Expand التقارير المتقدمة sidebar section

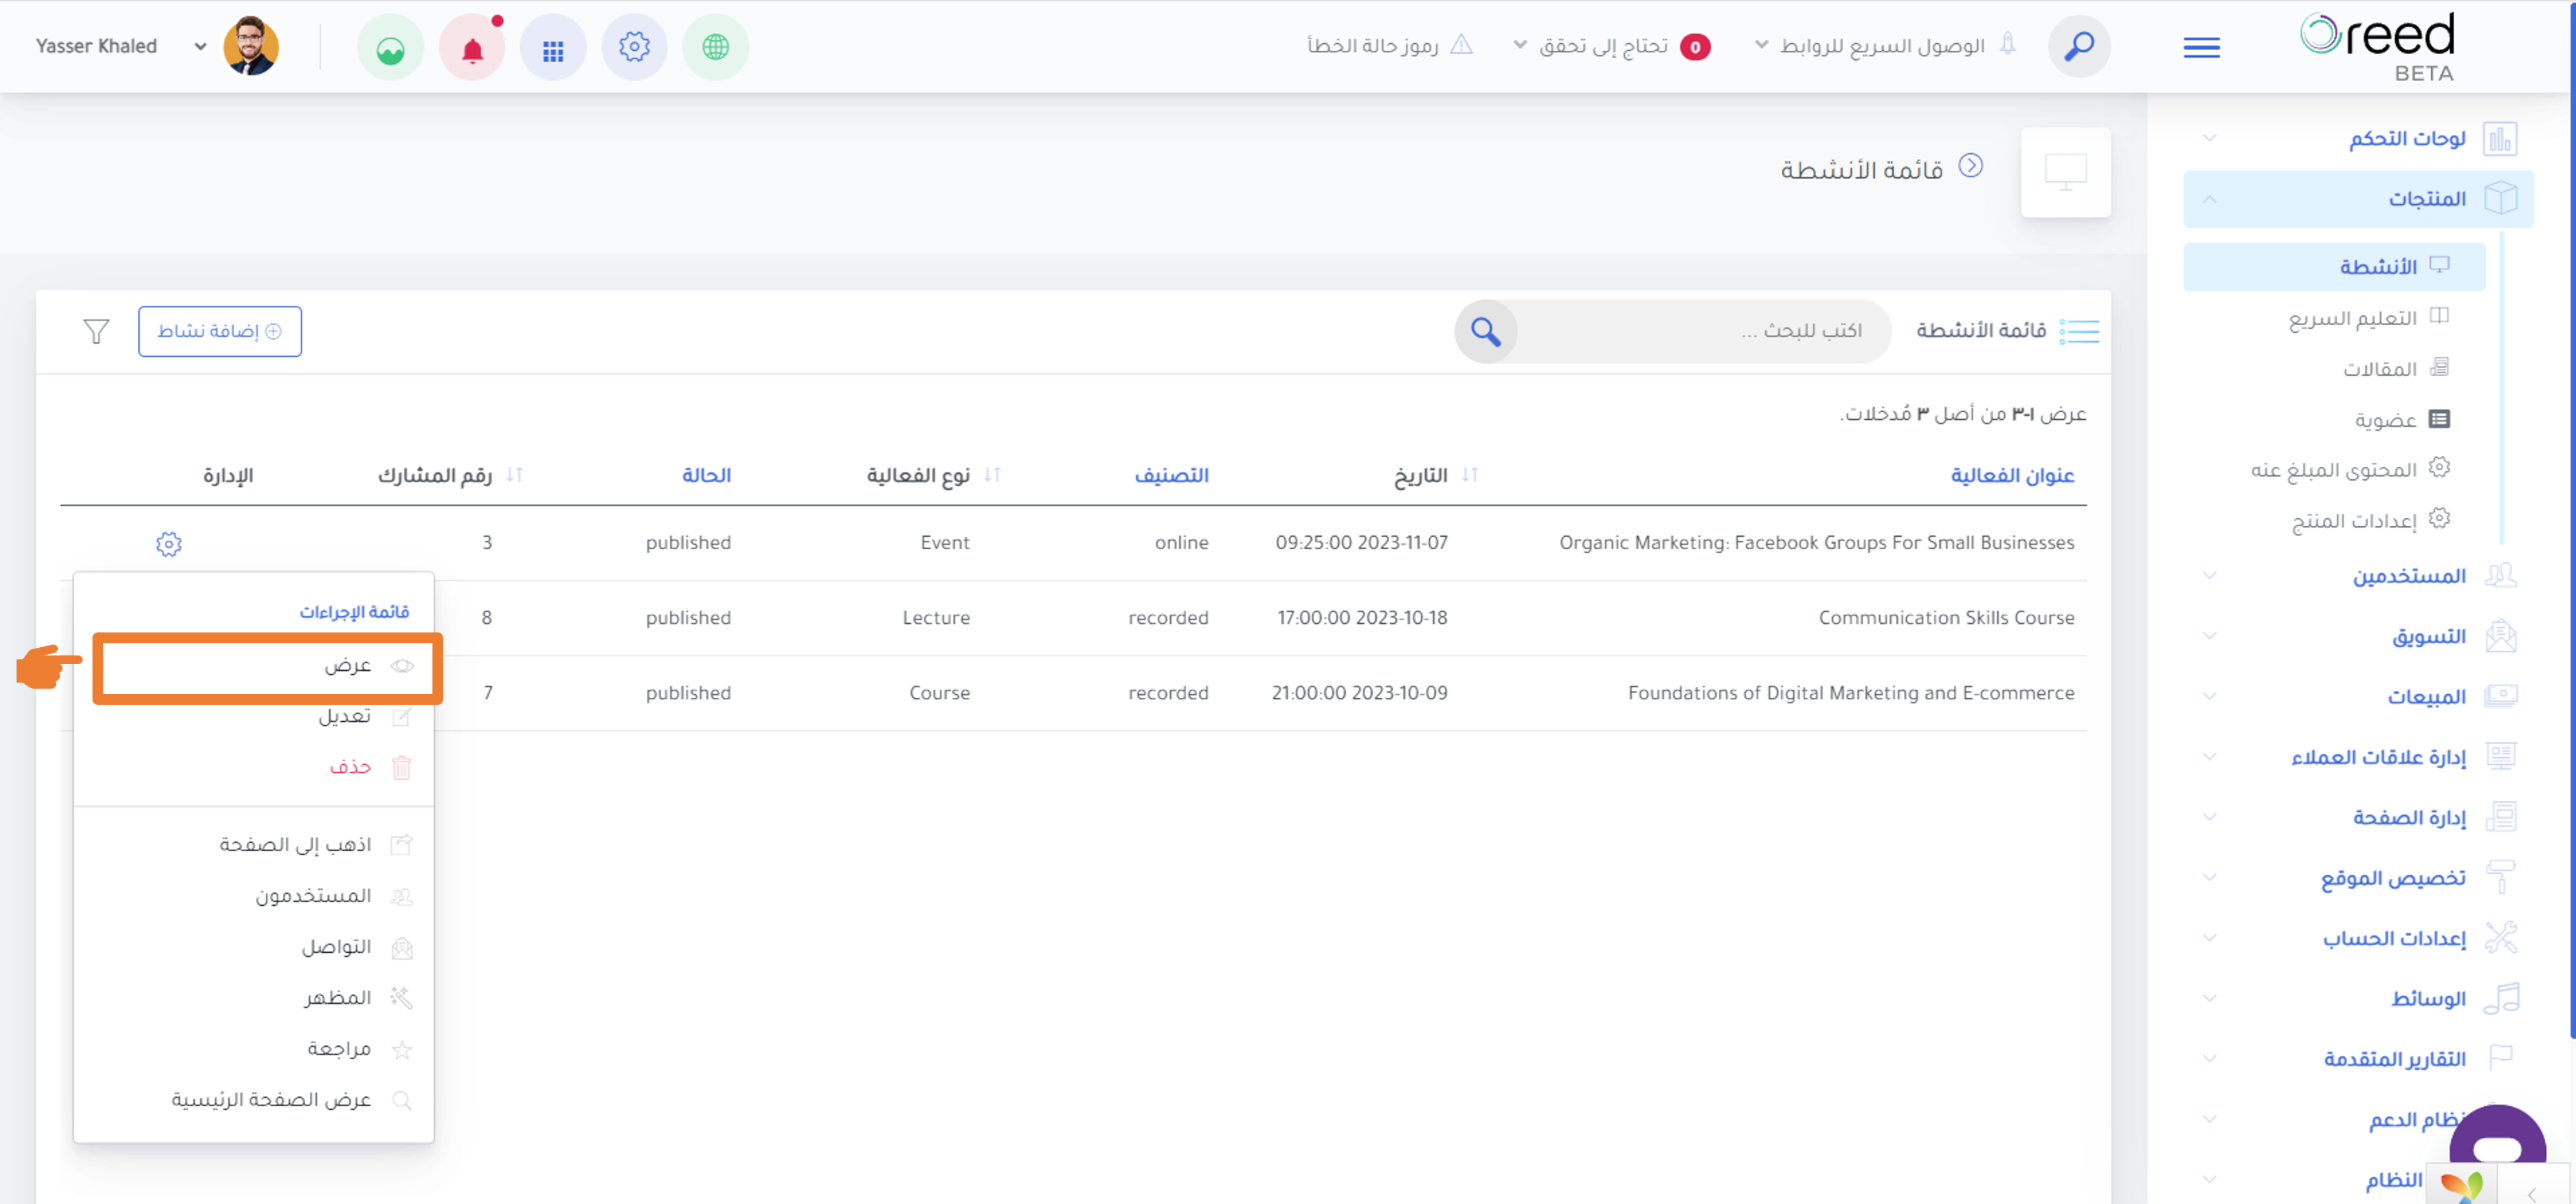point(2359,1059)
